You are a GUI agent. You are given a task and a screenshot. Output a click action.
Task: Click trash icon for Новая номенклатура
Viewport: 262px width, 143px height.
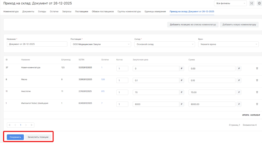click(257, 68)
